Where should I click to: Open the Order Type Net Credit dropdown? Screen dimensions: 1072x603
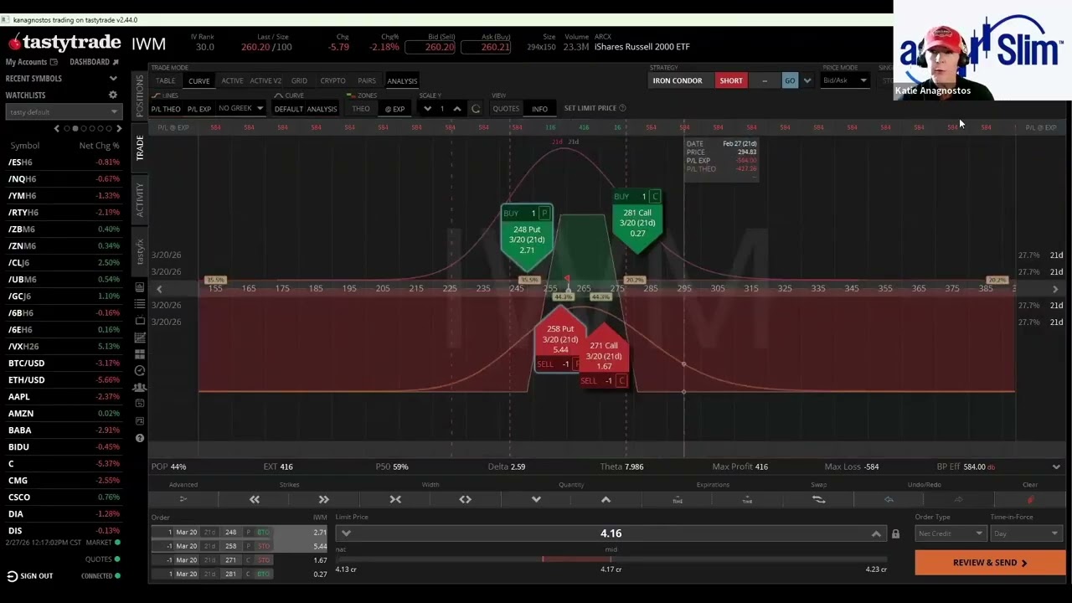click(950, 533)
